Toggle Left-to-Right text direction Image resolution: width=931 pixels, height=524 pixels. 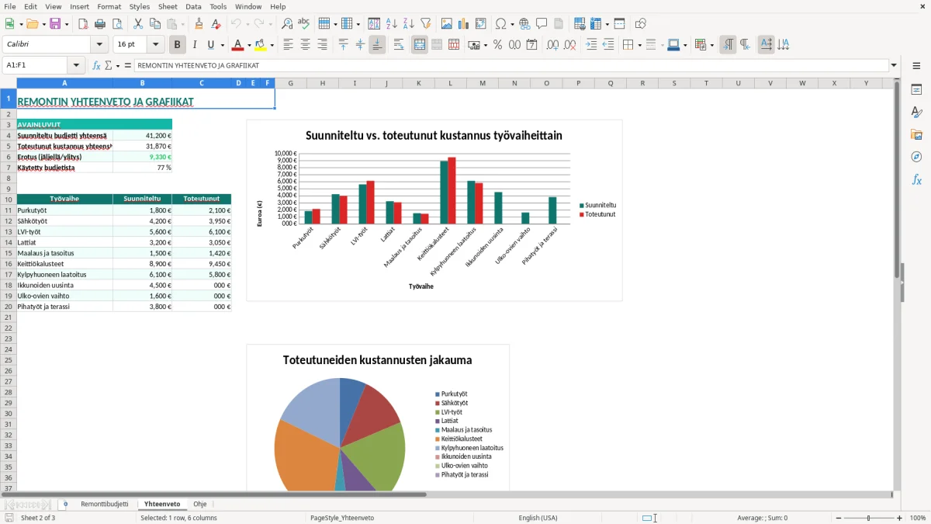(728, 45)
